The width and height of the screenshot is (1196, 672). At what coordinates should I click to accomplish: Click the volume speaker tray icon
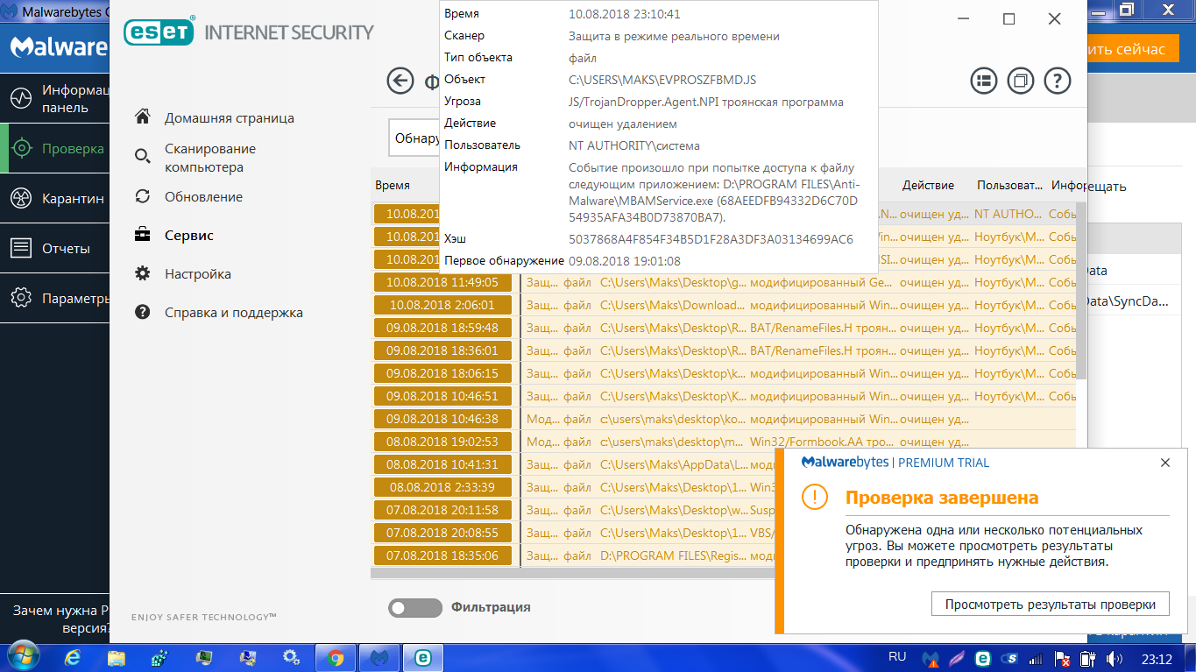coord(1115,657)
